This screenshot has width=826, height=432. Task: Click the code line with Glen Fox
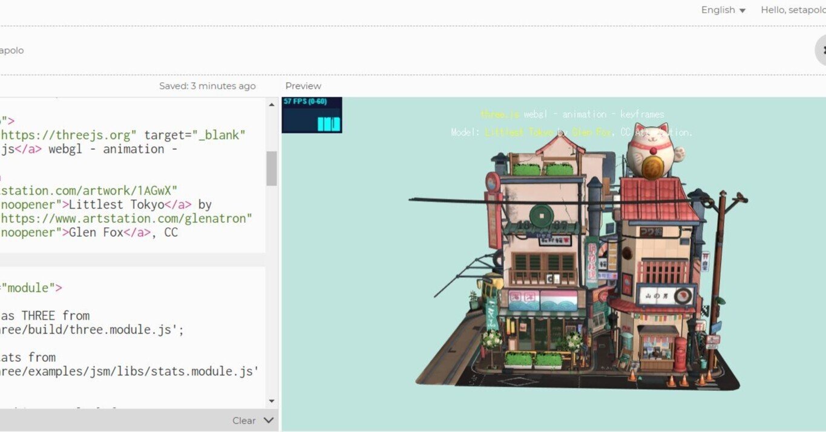pyautogui.click(x=89, y=233)
